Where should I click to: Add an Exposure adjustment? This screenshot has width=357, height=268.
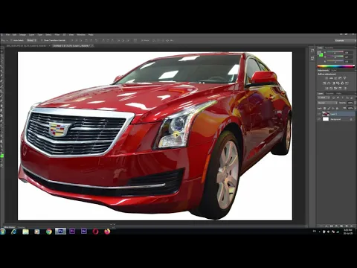pyautogui.click(x=340, y=78)
